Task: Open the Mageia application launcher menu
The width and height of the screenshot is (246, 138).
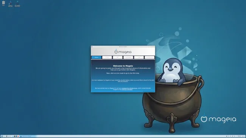Action: 2,136
